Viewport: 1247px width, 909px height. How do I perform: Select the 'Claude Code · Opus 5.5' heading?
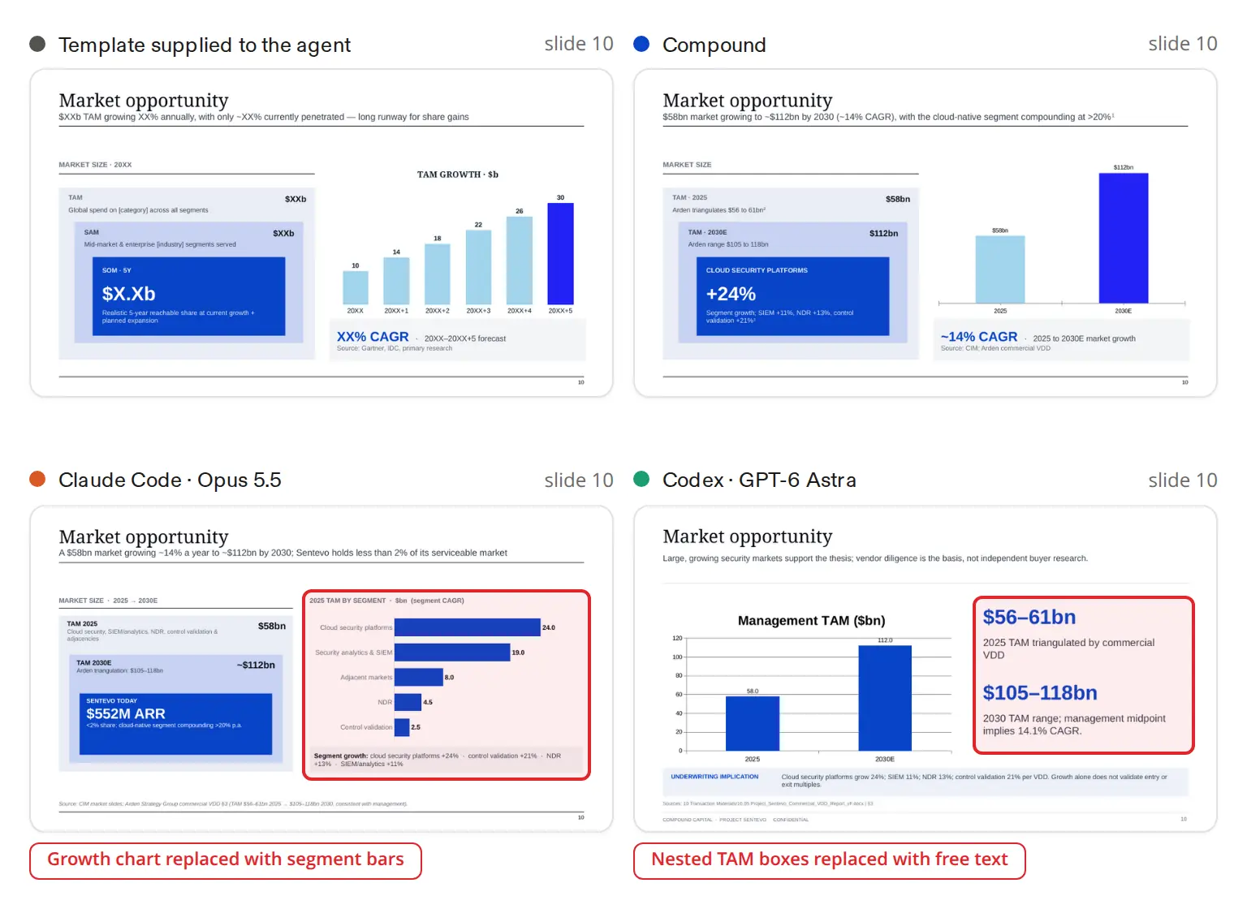coord(170,480)
